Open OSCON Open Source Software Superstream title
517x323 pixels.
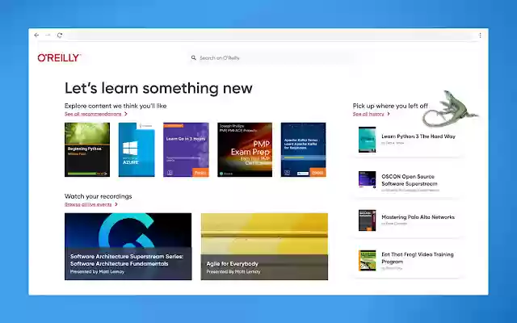coord(410,180)
